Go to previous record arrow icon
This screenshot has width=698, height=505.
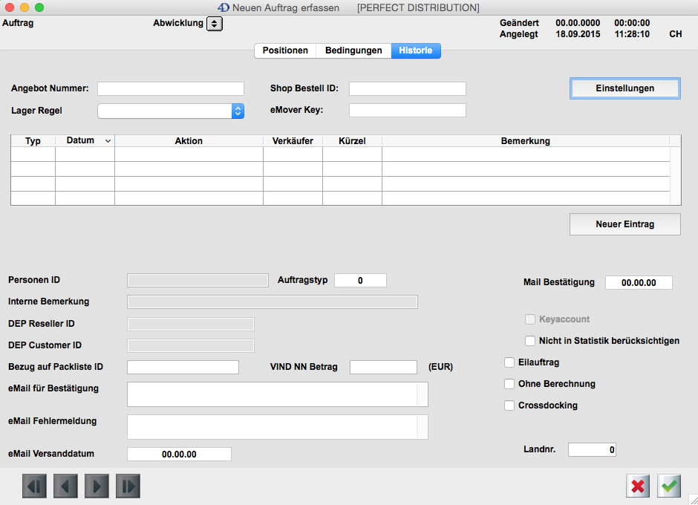pos(65,486)
